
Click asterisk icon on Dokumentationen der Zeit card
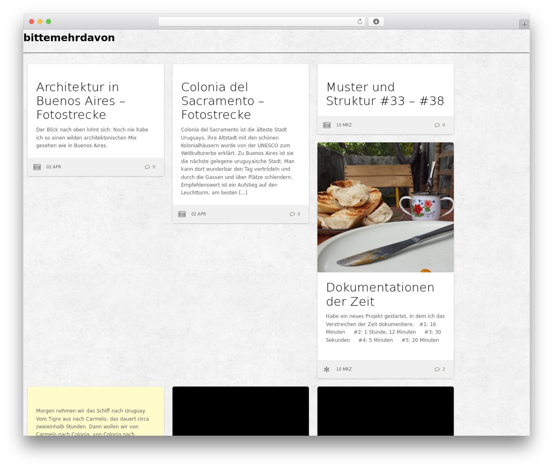click(327, 369)
